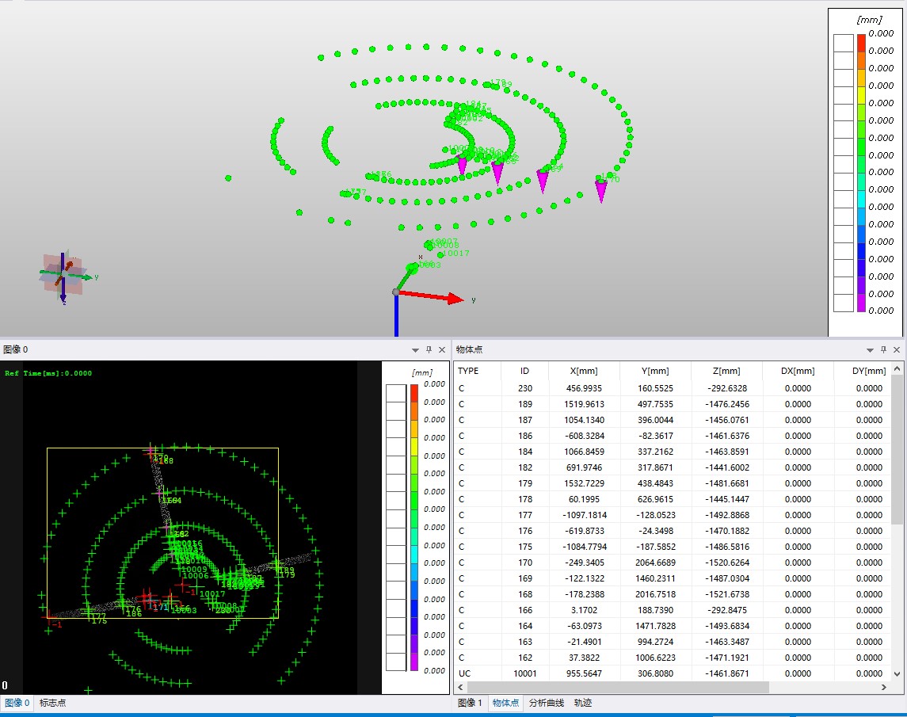Toggle auto-hide pin on 物体点 panel
907x717 pixels.
tap(883, 349)
